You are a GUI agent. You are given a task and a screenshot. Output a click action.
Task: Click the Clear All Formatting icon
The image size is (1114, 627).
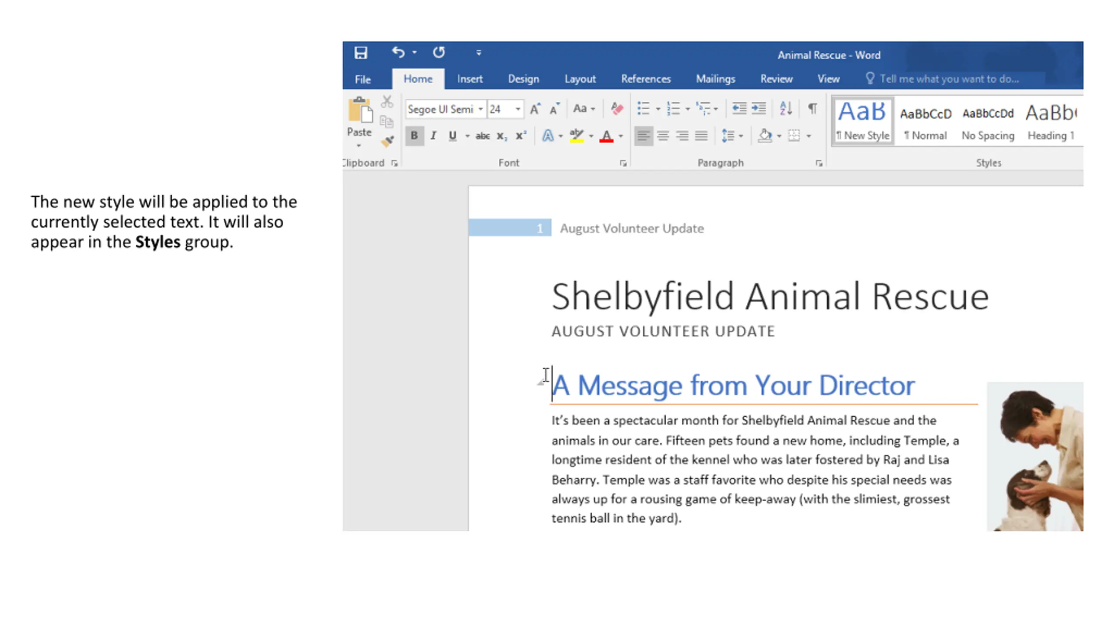click(x=617, y=108)
